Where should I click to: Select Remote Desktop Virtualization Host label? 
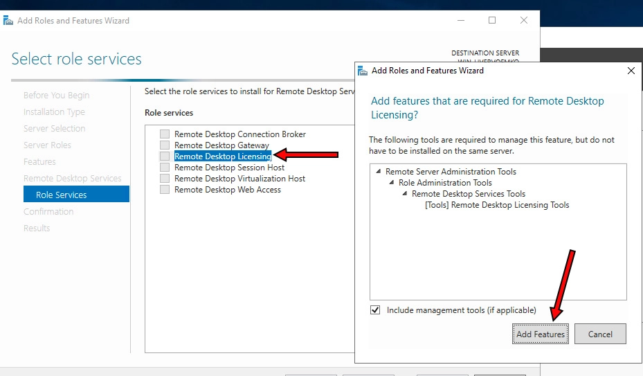(x=239, y=179)
